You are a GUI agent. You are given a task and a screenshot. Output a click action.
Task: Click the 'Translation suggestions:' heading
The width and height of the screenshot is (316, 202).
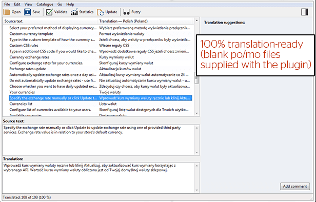click(x=224, y=23)
